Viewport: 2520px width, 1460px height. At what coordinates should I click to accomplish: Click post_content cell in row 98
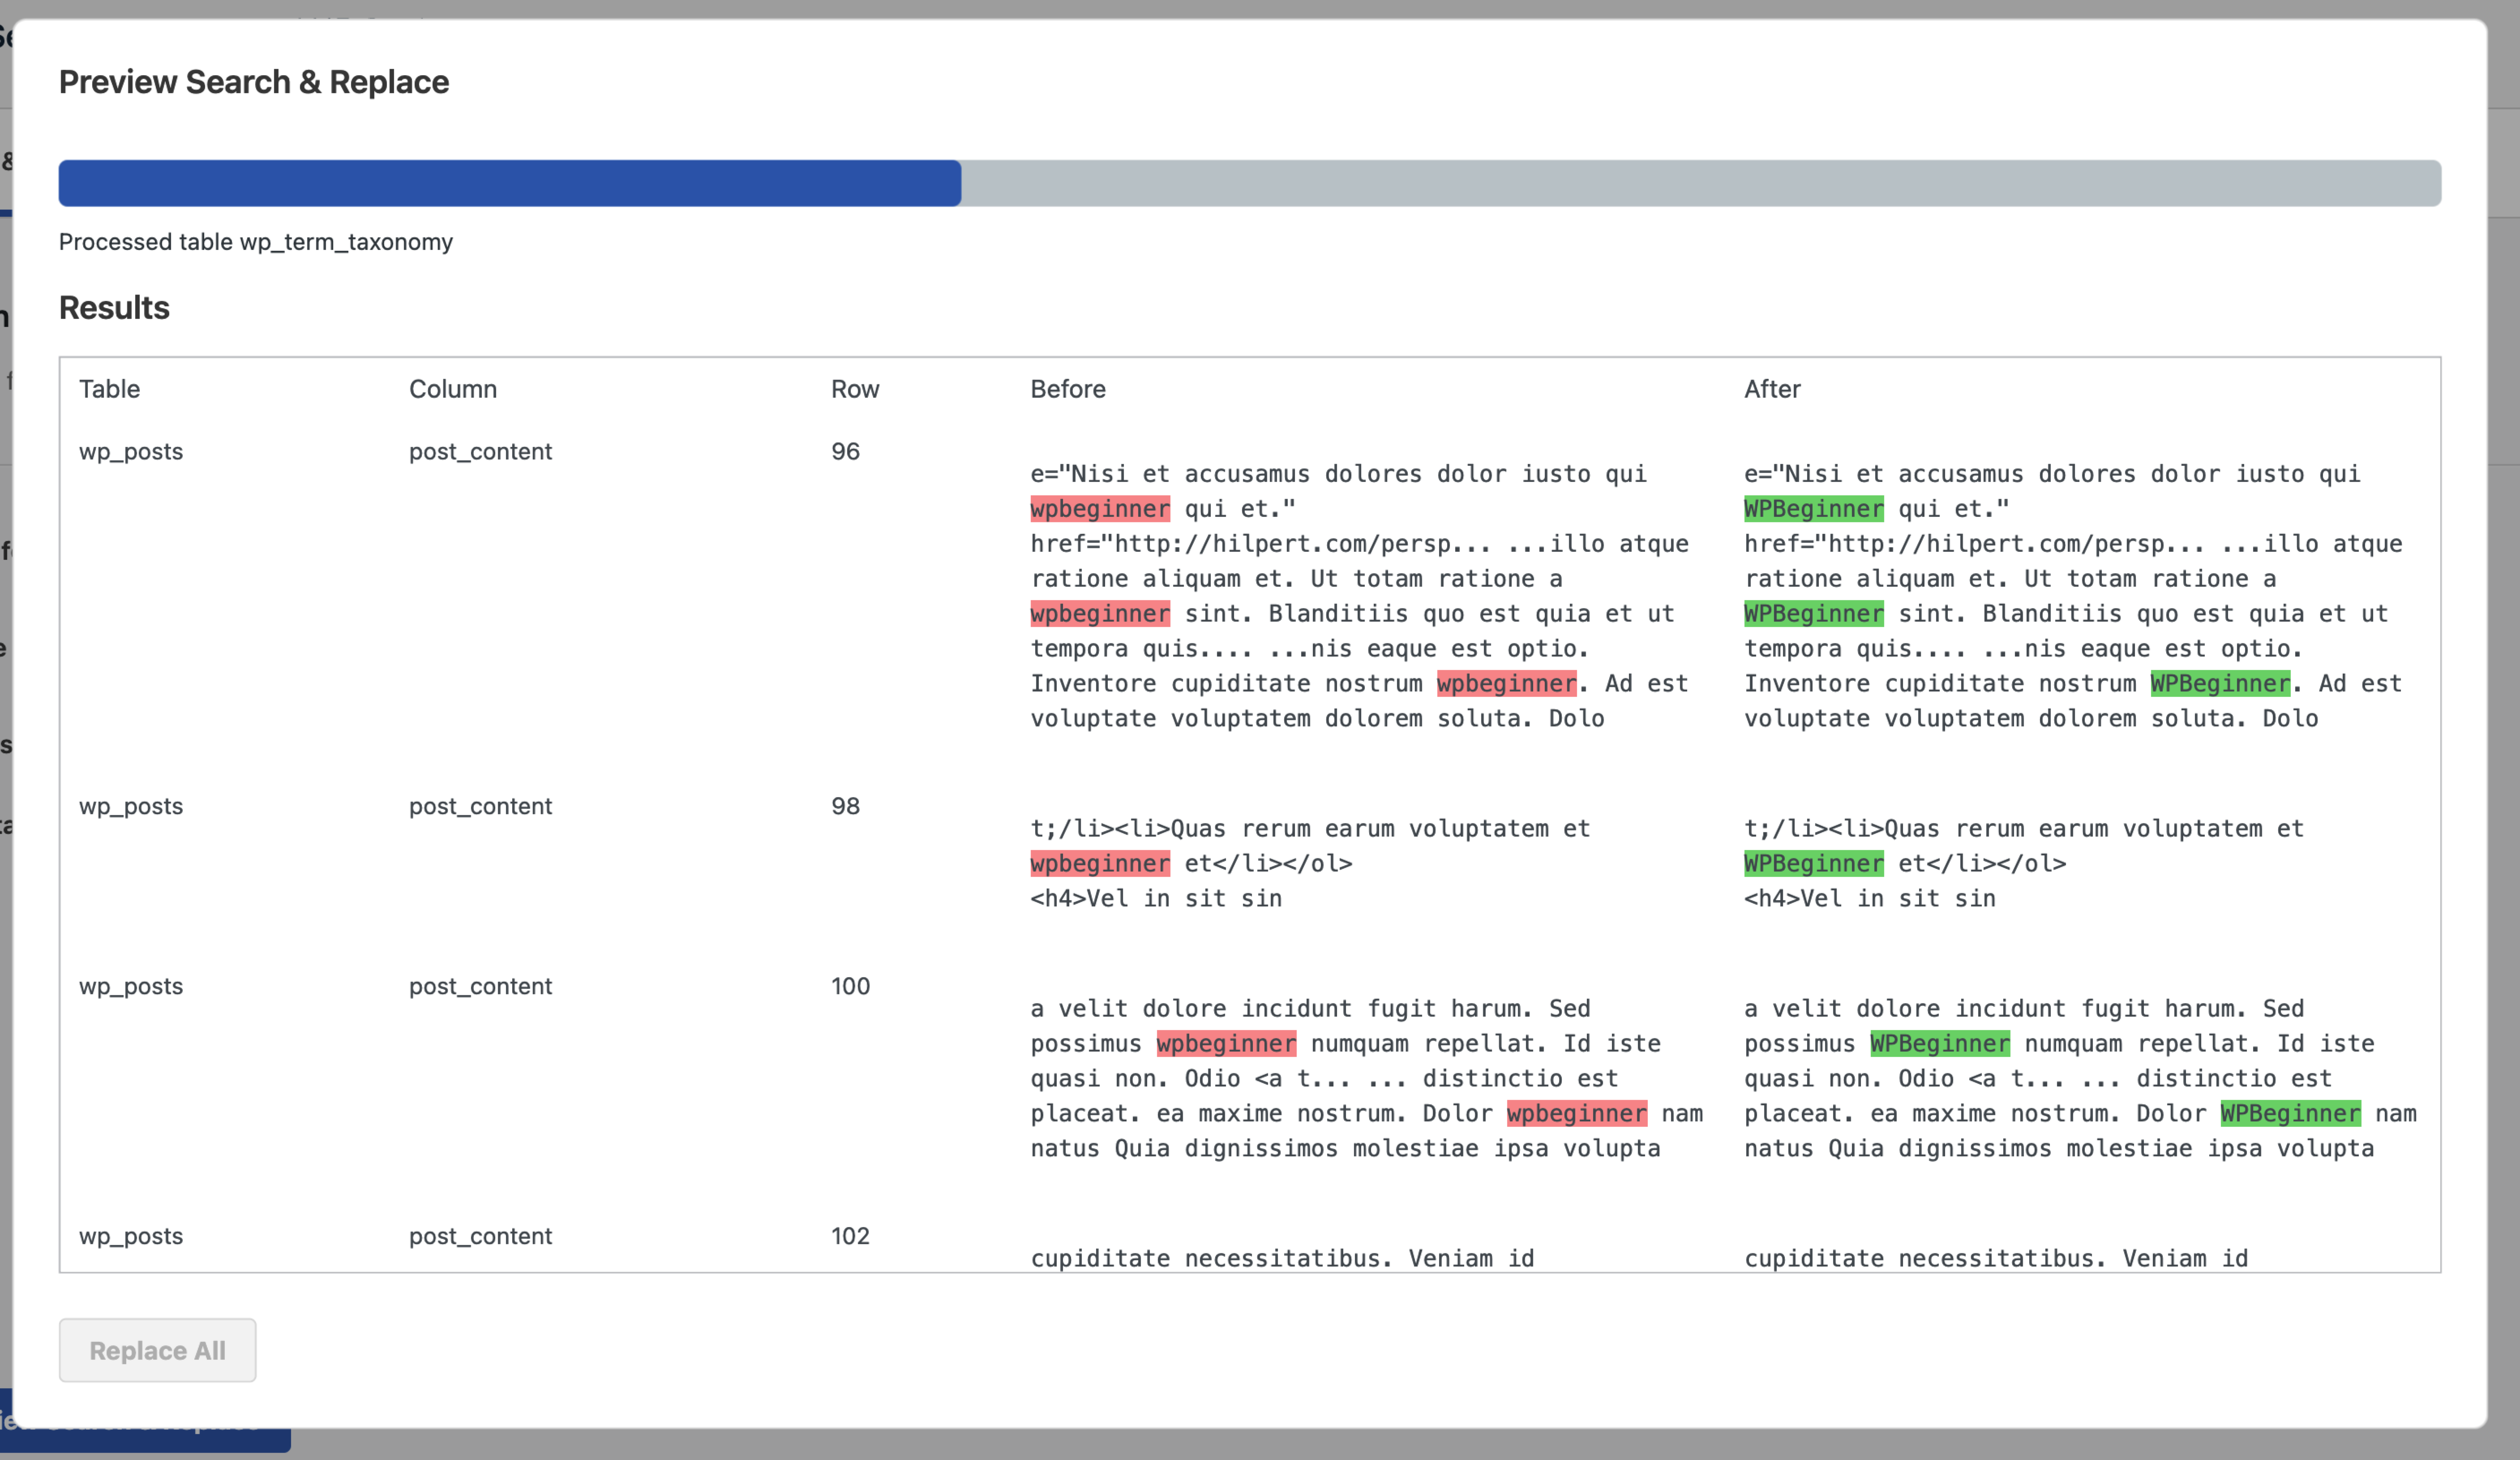pos(480,806)
